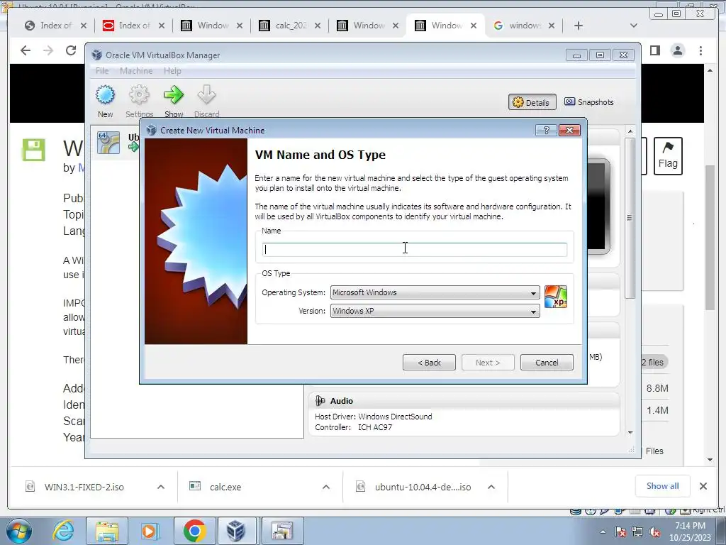
Task: Open the Chrome three-dot menu
Action: pyautogui.click(x=701, y=50)
